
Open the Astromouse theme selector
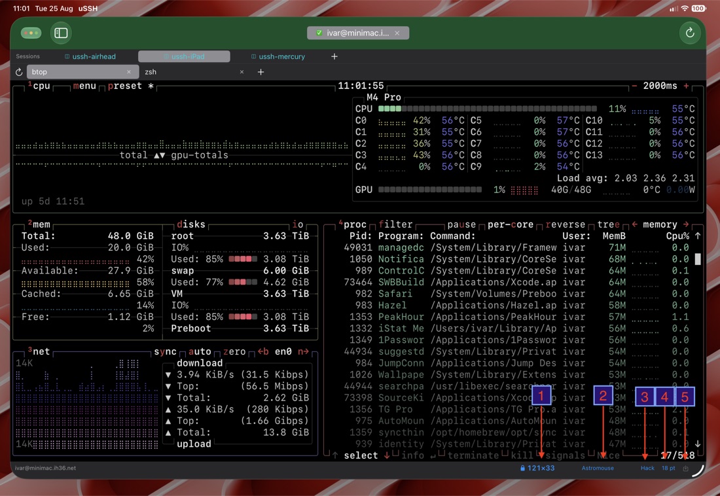[x=598, y=468]
